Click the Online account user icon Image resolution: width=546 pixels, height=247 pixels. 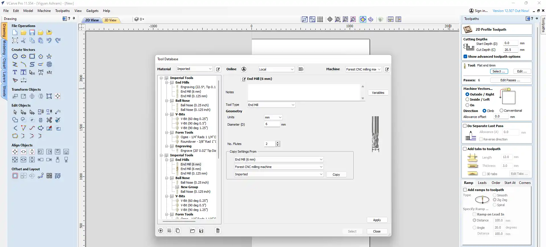(x=244, y=69)
